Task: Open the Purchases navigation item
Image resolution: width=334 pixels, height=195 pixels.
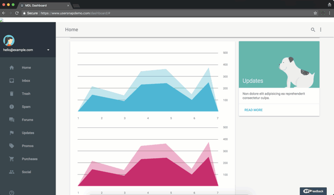Action: point(28,159)
